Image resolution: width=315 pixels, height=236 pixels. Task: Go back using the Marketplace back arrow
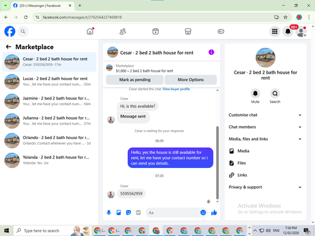point(8,47)
